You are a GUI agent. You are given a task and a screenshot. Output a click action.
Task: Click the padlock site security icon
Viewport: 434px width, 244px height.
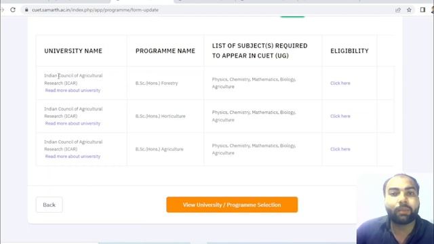tap(26, 9)
